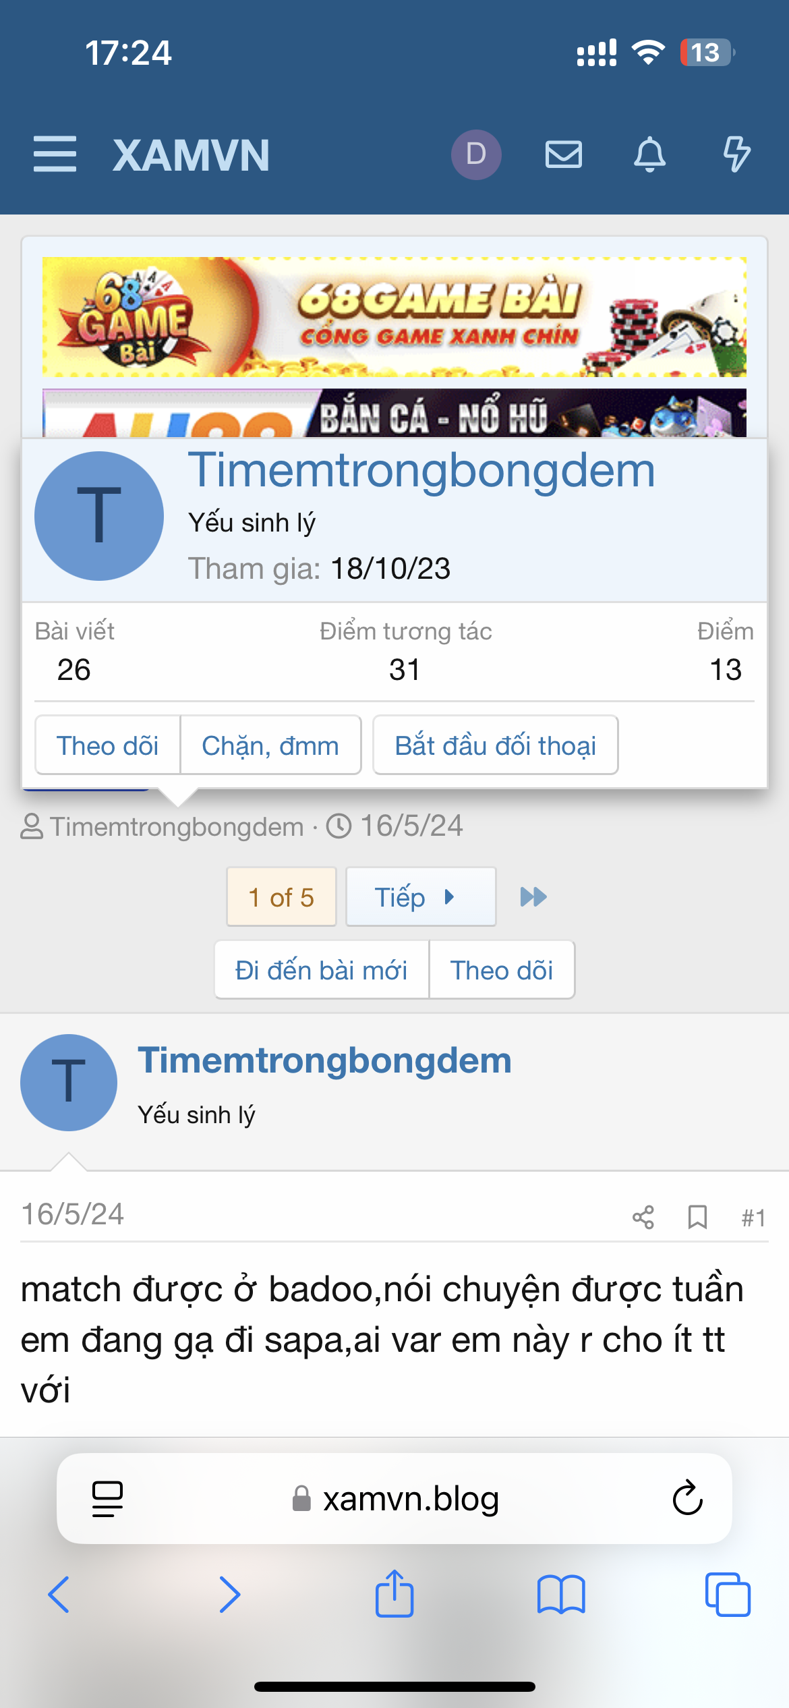Go to next page with Tiếp
Image resolution: width=789 pixels, height=1708 pixels.
(x=420, y=896)
